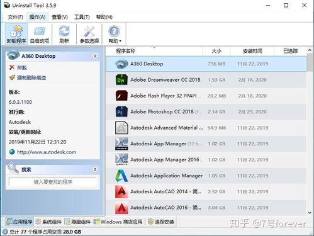Click install time 2019年11月22日 12:31:20
The image size is (314, 236).
point(38,142)
